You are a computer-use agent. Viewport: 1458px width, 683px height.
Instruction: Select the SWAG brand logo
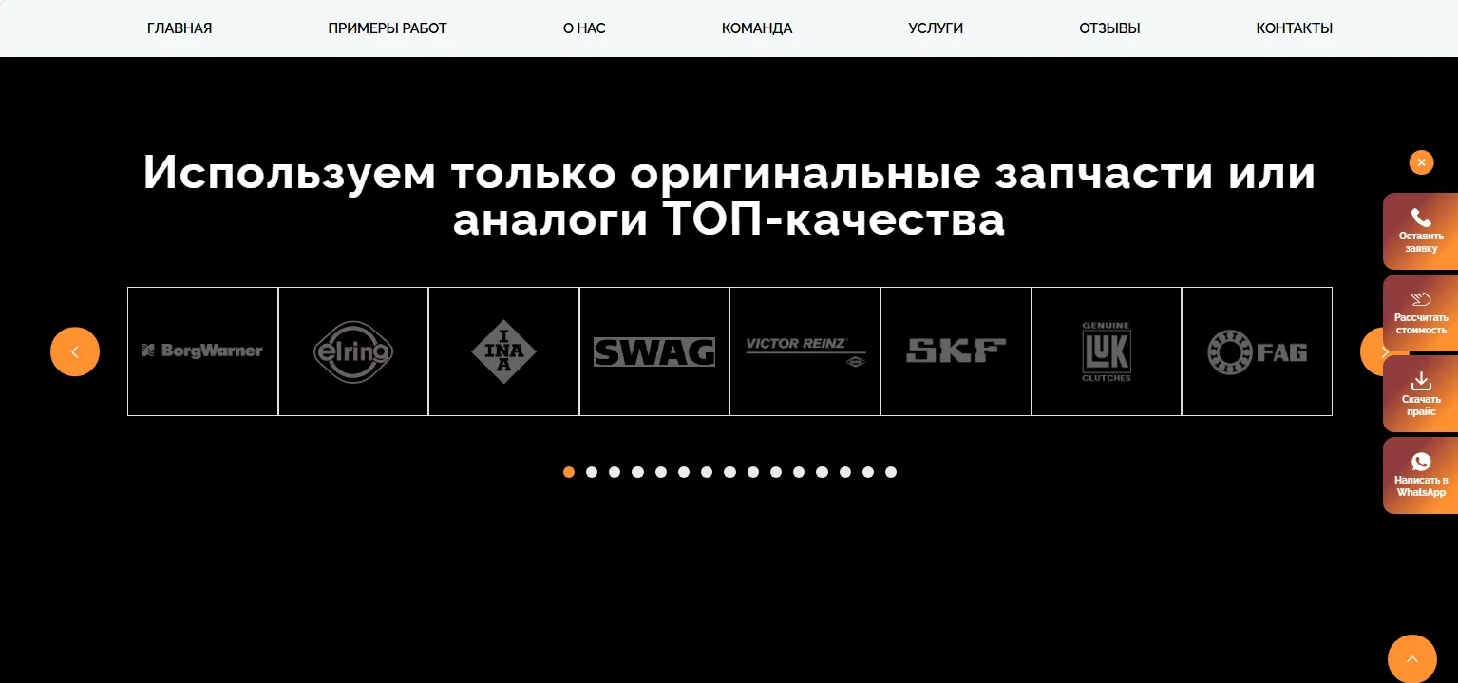point(654,351)
